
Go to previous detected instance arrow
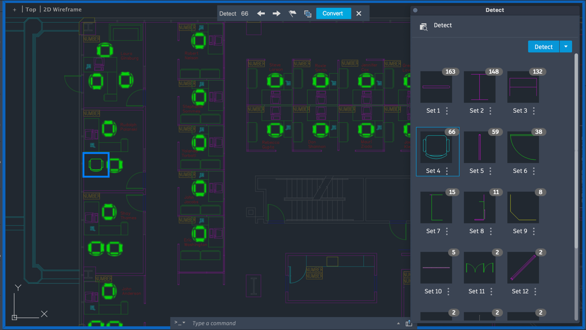point(261,13)
